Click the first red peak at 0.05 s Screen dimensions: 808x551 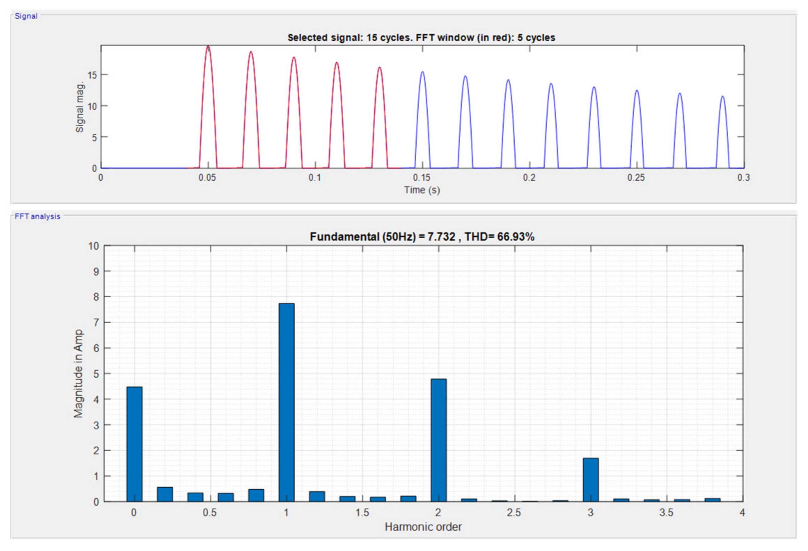[x=208, y=47]
